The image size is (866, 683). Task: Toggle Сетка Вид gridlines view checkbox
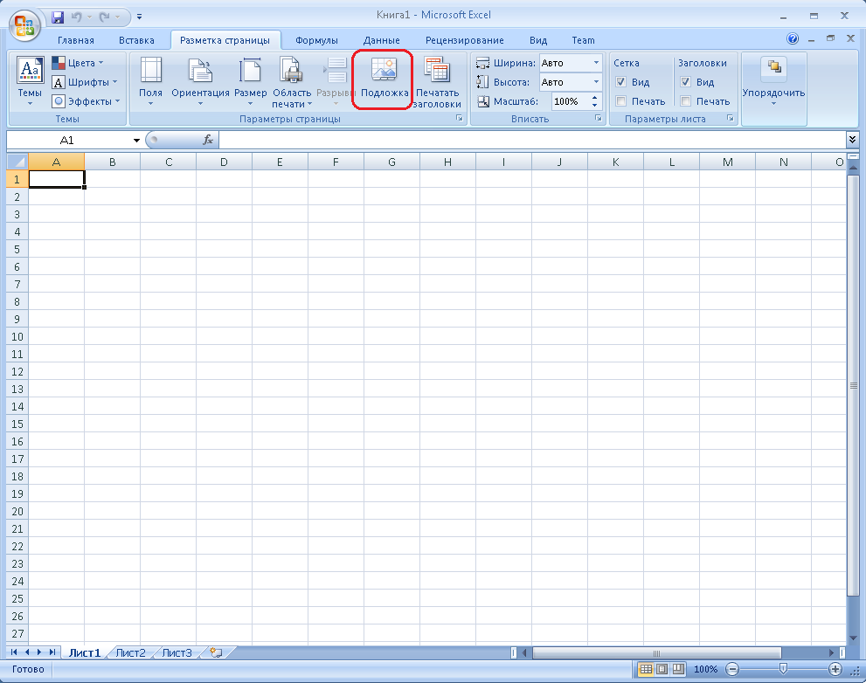pyautogui.click(x=620, y=82)
